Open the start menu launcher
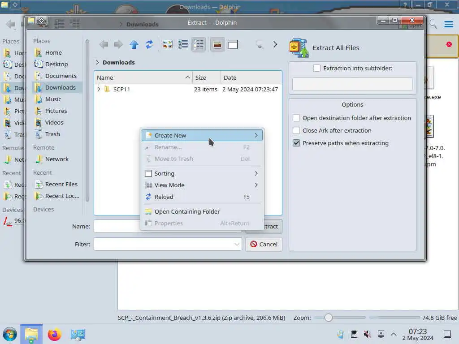Viewport: 459px width, 344px height. (10, 334)
